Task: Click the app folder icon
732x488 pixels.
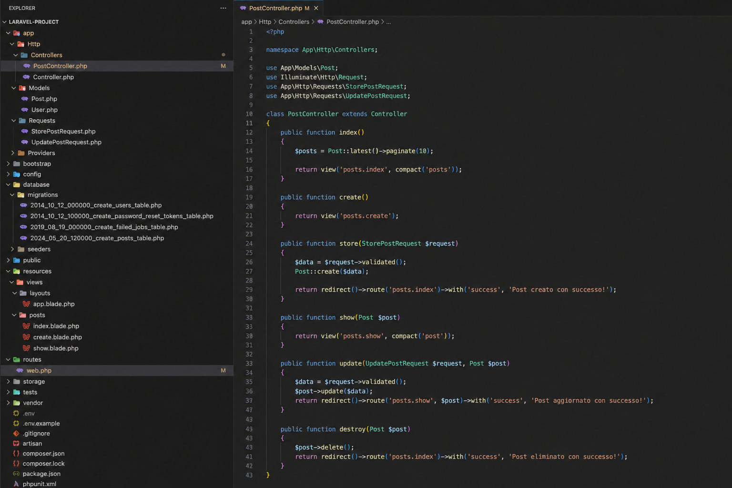Action: [17, 33]
